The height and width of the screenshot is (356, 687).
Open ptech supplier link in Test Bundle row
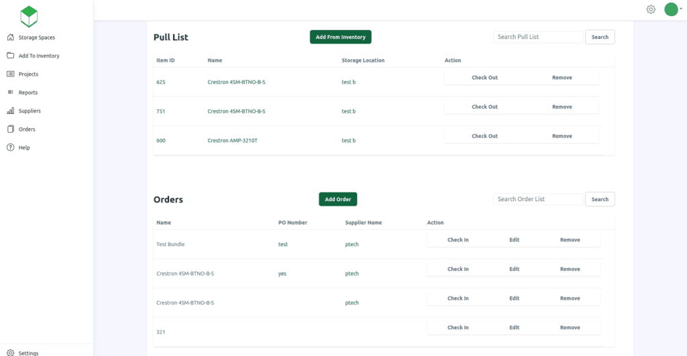(352, 245)
